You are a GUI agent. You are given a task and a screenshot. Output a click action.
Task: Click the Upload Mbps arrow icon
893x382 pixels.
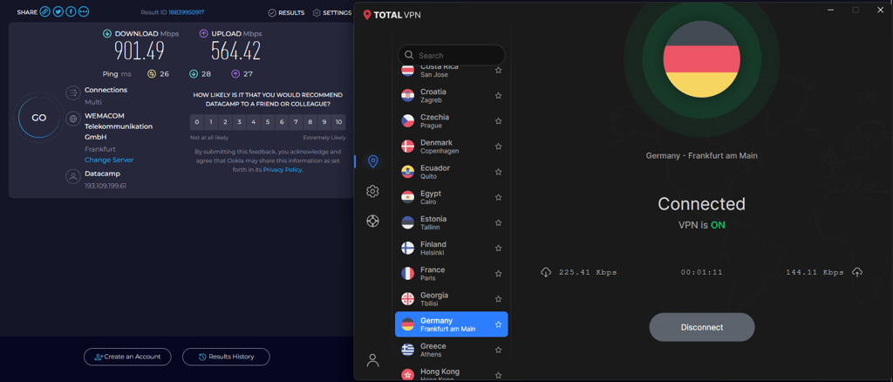click(203, 34)
